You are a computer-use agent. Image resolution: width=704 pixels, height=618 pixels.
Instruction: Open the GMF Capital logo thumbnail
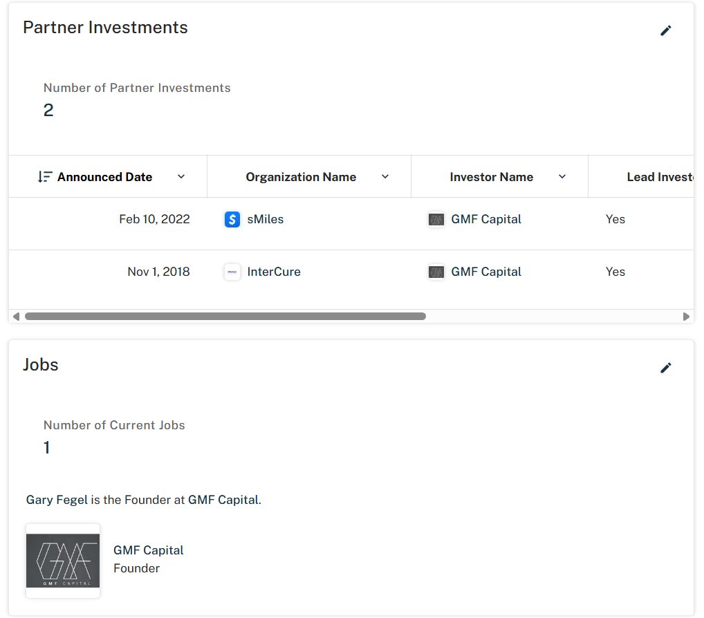pos(63,561)
